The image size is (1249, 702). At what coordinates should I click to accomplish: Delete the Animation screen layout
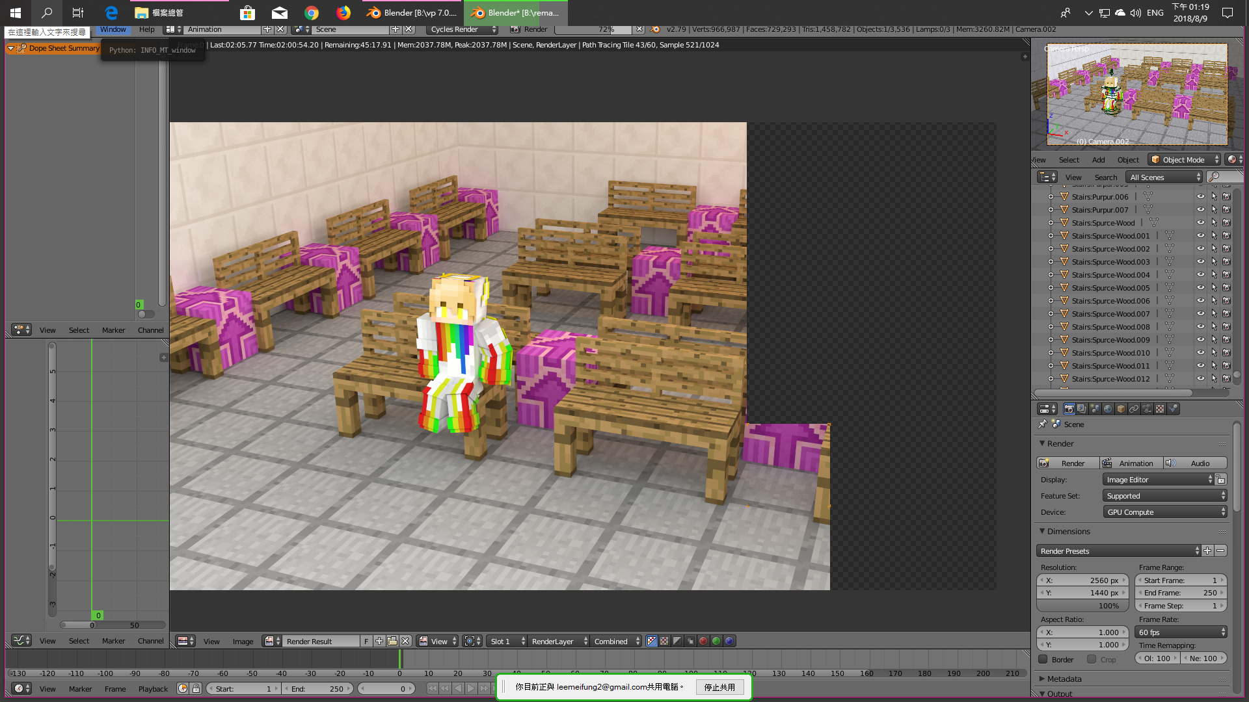click(x=280, y=29)
